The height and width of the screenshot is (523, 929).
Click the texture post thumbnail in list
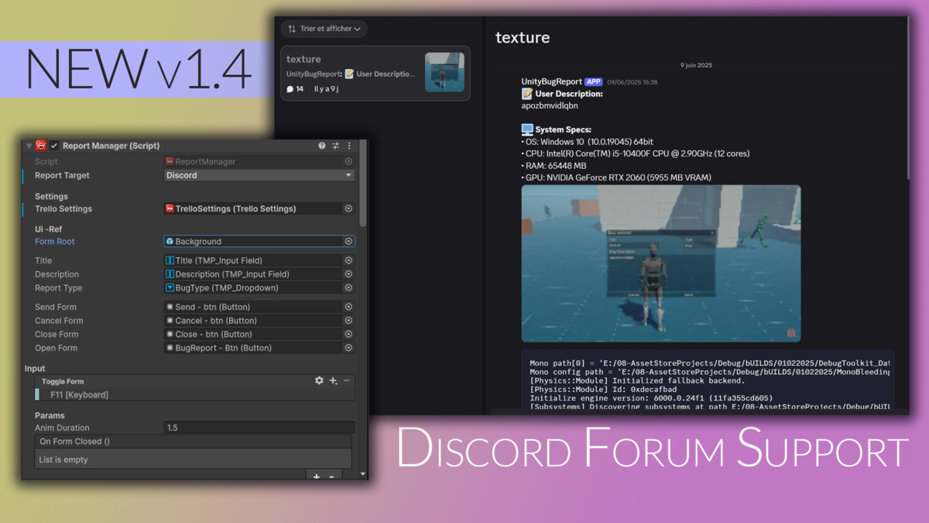[445, 73]
